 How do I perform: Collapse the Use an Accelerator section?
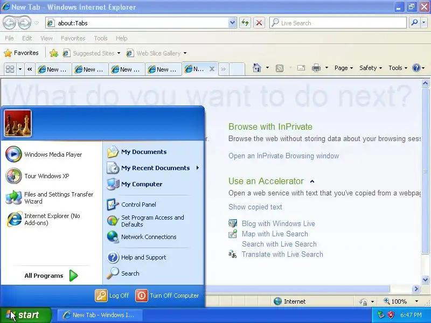click(312, 181)
